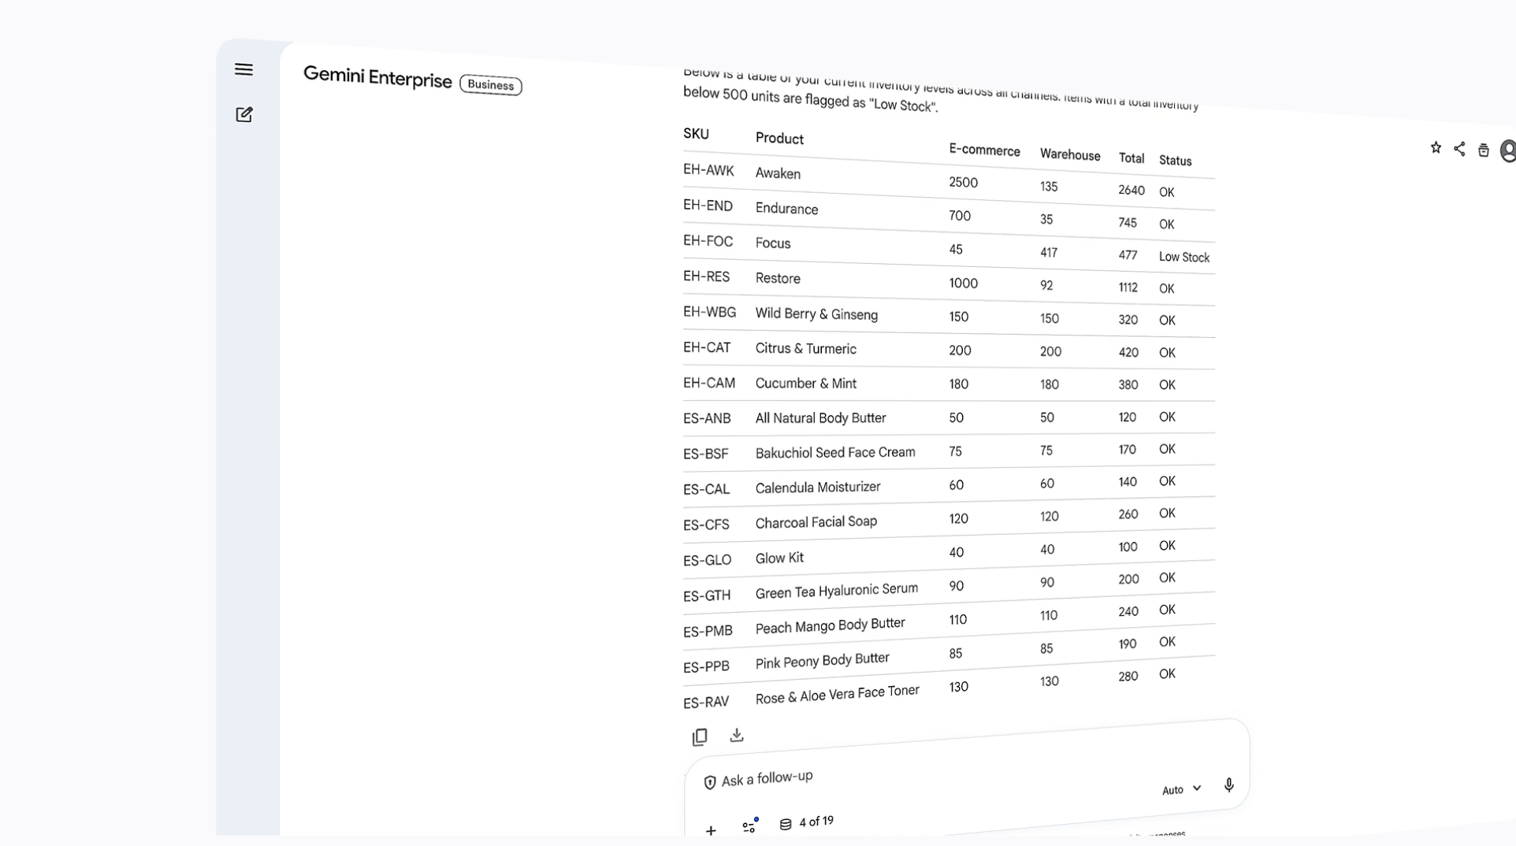
Task: Click product Bakuchiol Seed Face Cream
Action: coord(835,453)
